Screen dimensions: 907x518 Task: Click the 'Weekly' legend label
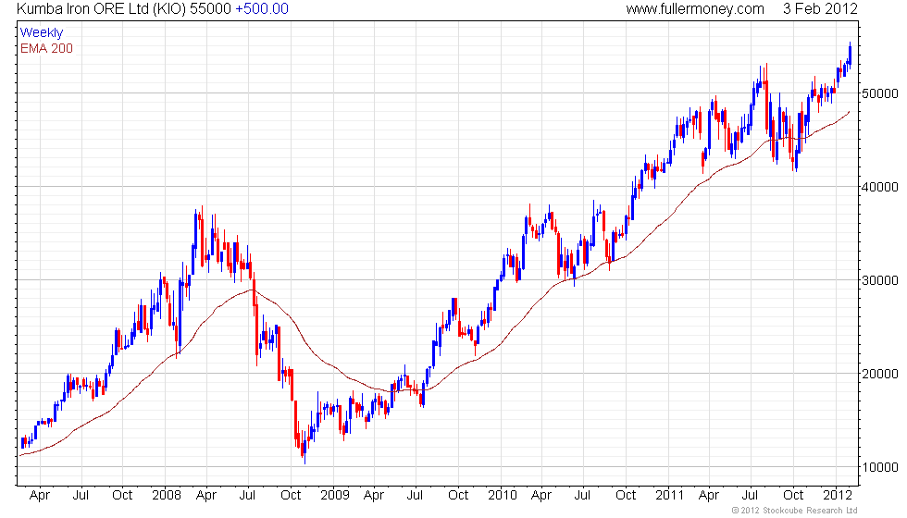[x=41, y=33]
